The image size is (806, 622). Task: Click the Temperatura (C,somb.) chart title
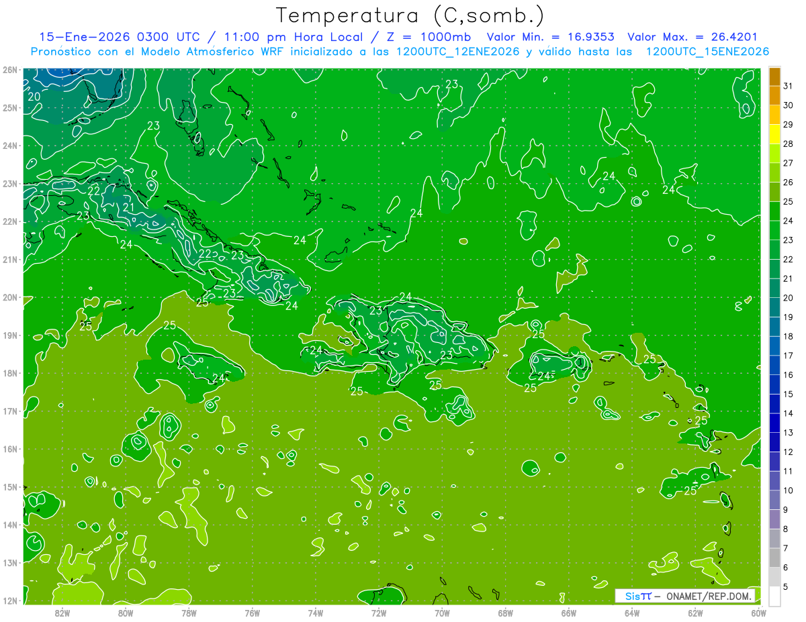coord(410,15)
